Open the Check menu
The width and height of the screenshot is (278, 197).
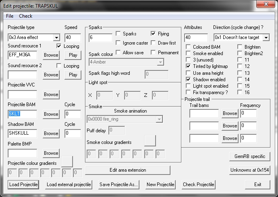pos(25,16)
